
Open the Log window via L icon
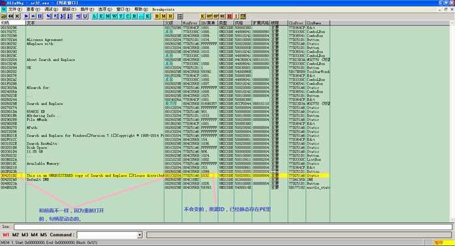94,16
